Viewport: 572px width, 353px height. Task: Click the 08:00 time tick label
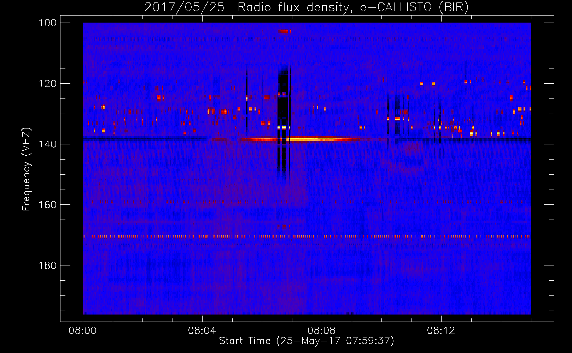coord(83,331)
